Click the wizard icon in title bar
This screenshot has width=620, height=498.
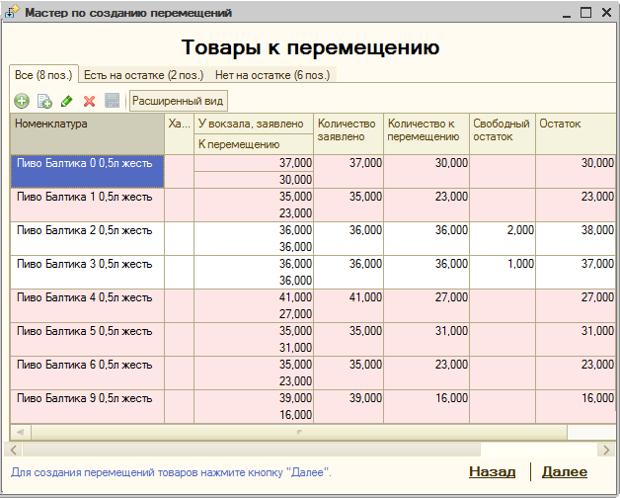[12, 12]
